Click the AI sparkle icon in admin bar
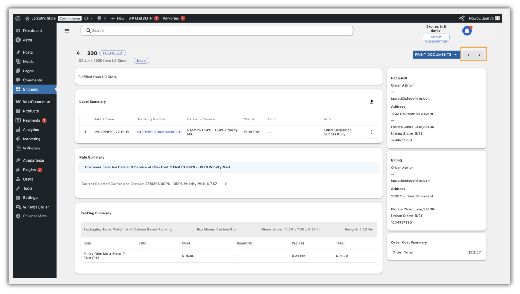The height and width of the screenshot is (294, 520). click(x=462, y=18)
